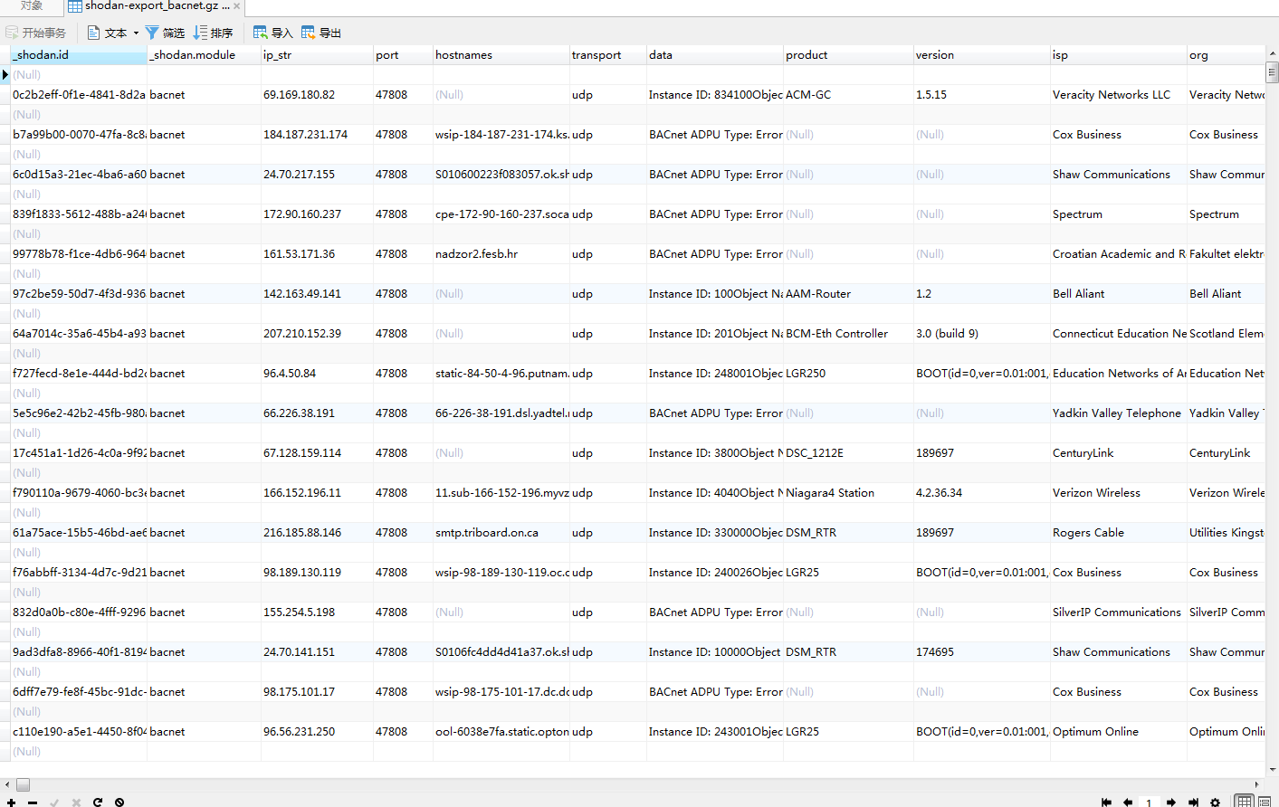Select the 174695 version cell
Screen dimensions: 1279x807
tap(982, 652)
